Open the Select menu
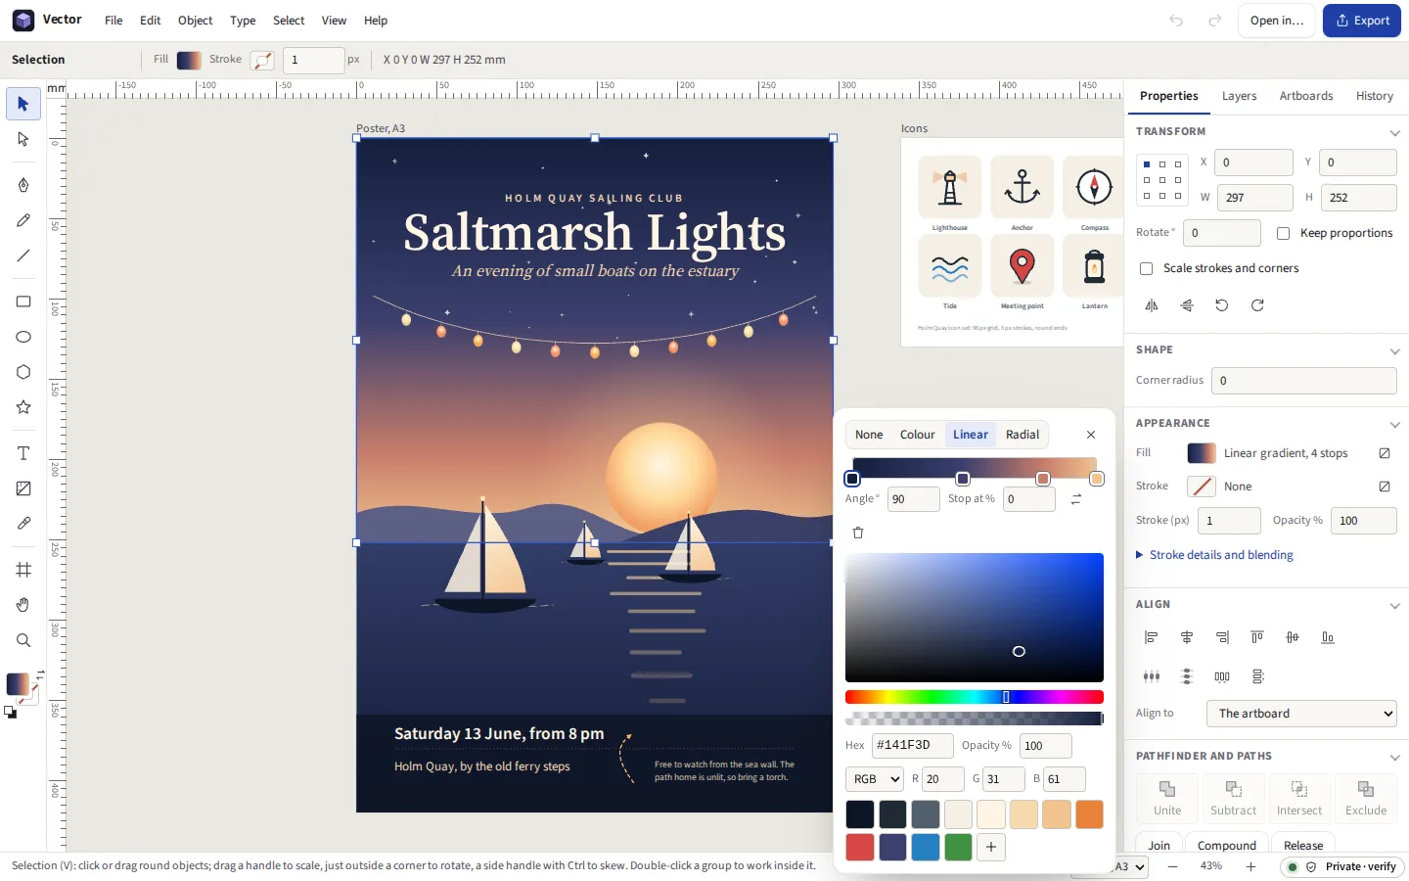This screenshot has width=1409, height=881. (289, 21)
